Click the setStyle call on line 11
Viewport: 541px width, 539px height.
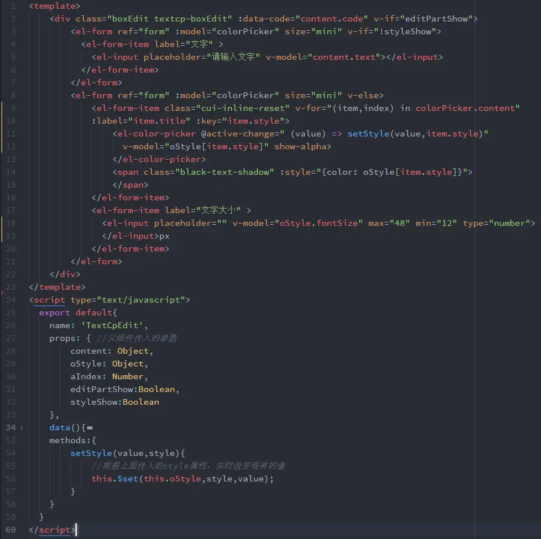(x=415, y=134)
